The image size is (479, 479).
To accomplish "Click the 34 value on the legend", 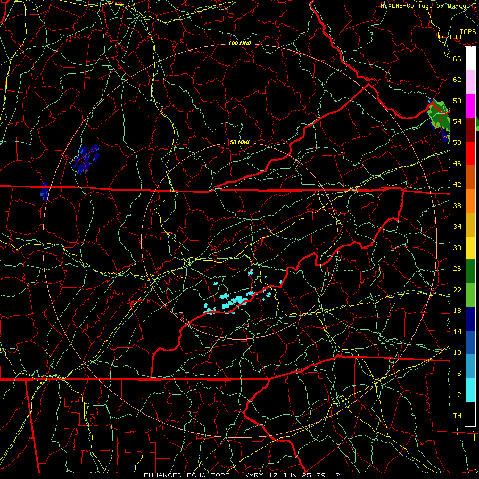I will [457, 227].
